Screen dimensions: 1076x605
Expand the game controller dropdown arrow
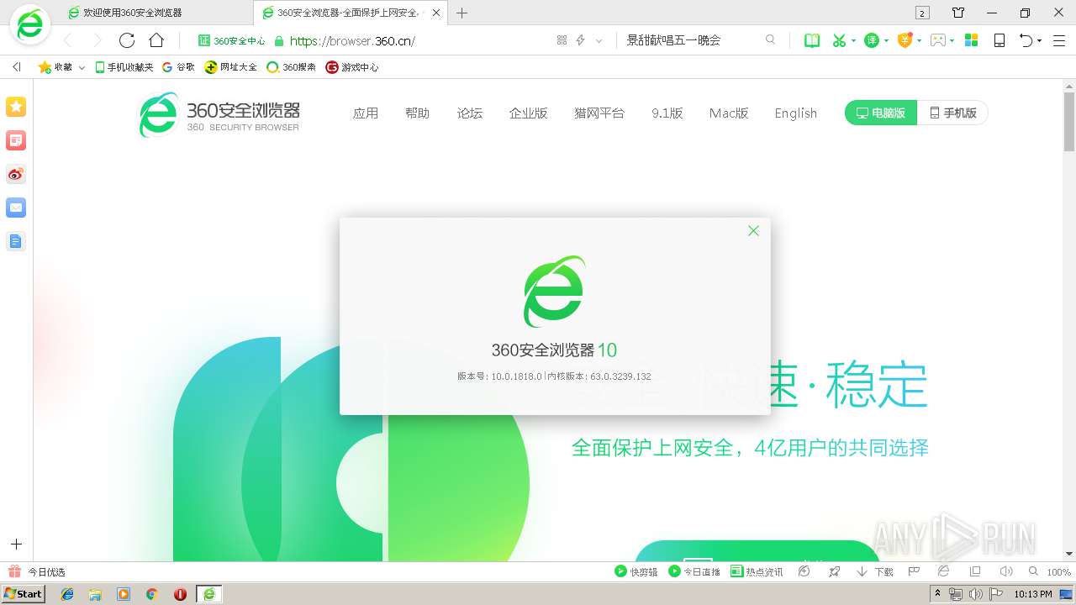point(952,40)
